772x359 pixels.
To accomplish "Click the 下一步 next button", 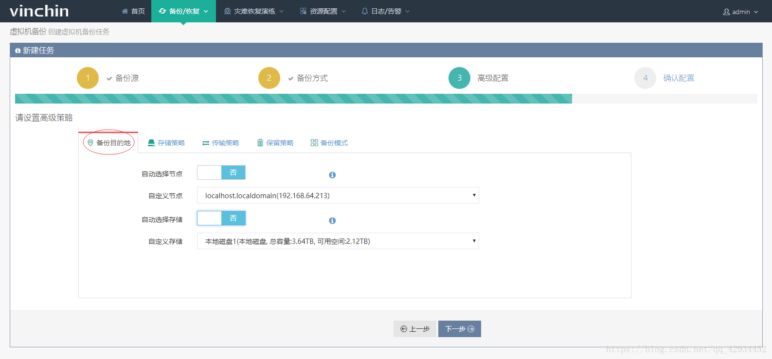I will (459, 329).
